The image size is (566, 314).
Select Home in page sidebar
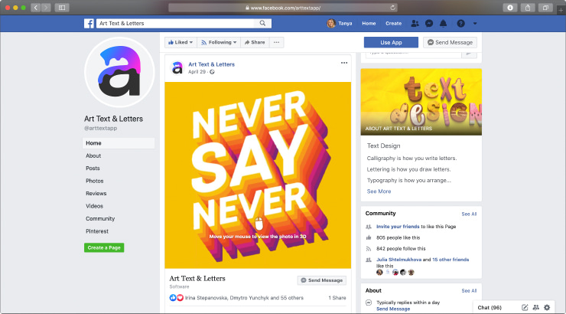(119, 143)
